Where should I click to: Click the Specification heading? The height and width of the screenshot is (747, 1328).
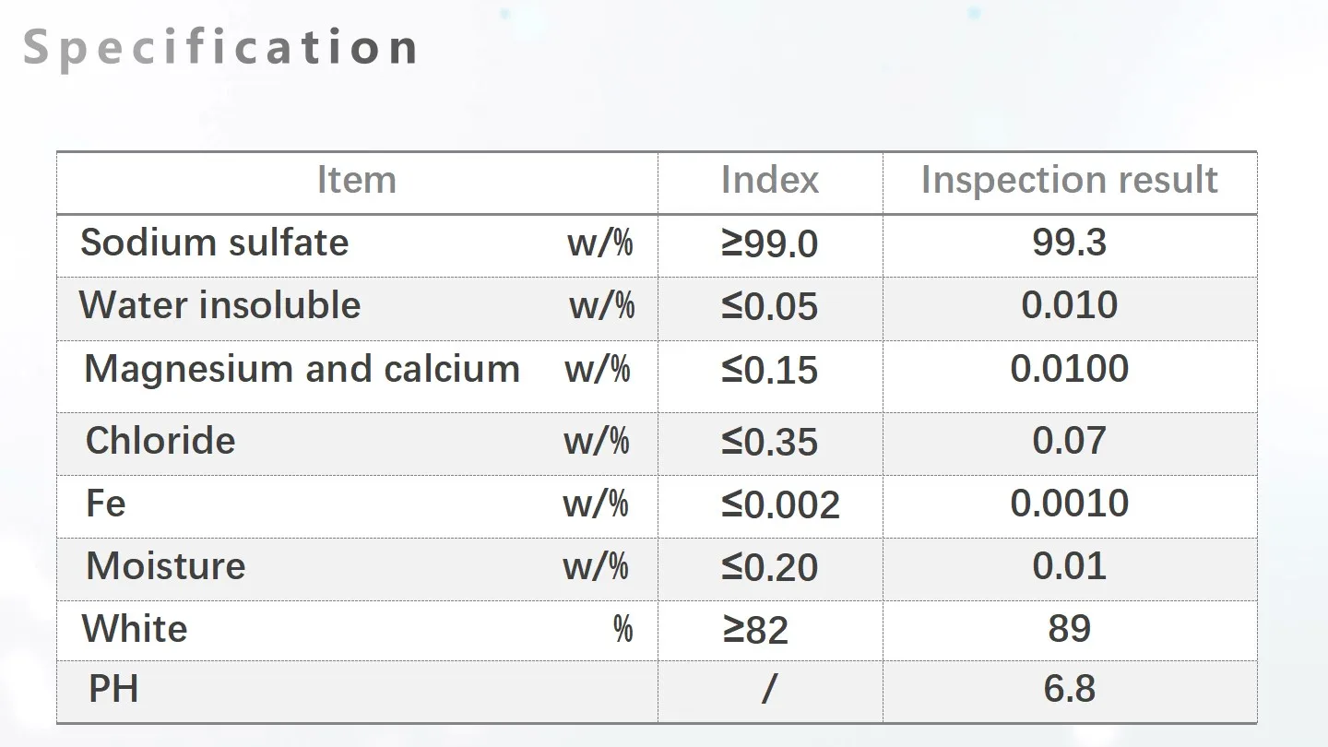220,48
